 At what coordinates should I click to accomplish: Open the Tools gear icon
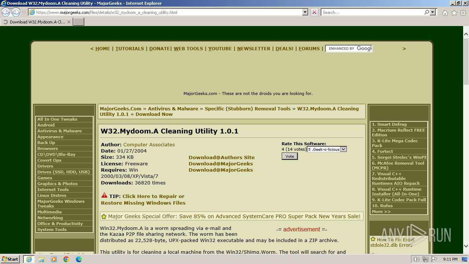[x=463, y=13]
